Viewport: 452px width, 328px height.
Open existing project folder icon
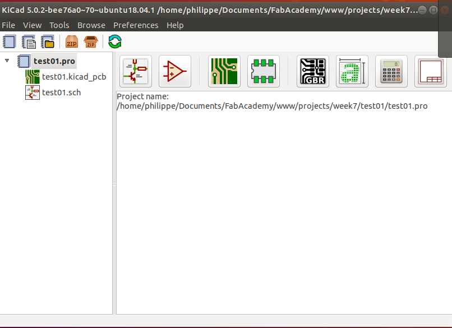coord(48,42)
